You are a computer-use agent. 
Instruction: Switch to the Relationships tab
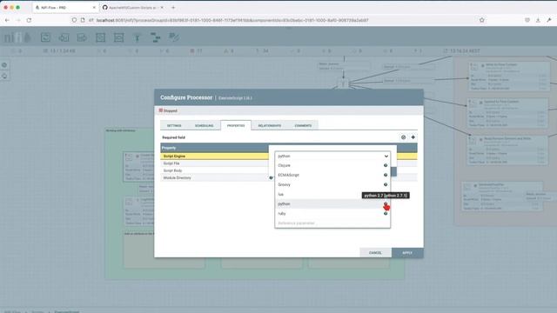coord(269,125)
